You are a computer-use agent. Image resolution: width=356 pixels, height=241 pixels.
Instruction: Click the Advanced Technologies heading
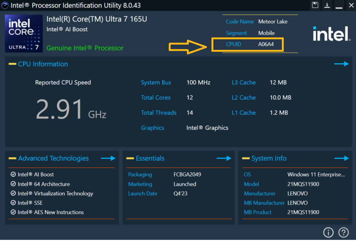click(x=53, y=159)
